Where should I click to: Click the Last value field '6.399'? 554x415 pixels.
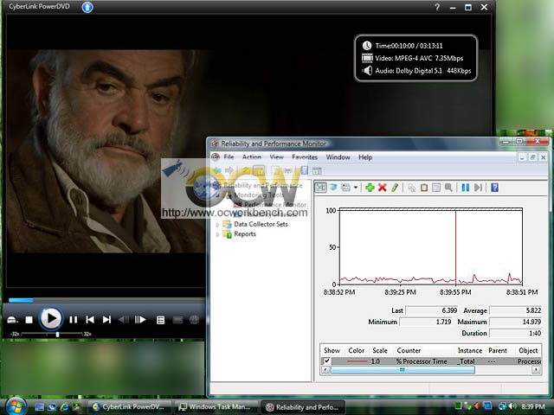point(432,310)
